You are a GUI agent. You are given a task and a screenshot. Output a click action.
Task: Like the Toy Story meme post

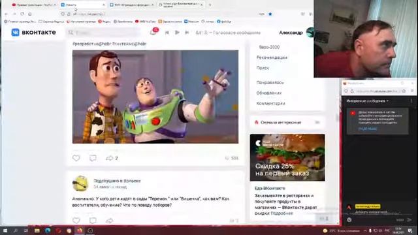click(x=76, y=158)
